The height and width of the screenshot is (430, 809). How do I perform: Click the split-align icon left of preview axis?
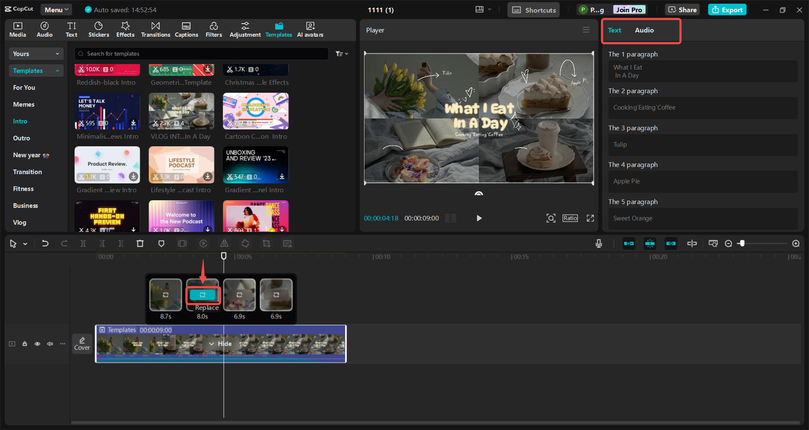692,243
